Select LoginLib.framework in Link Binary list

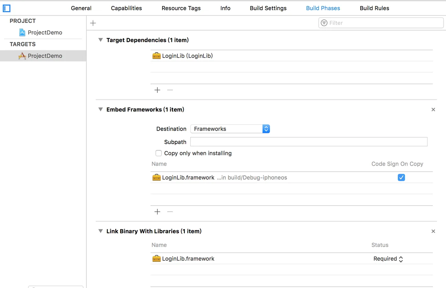[188, 259]
